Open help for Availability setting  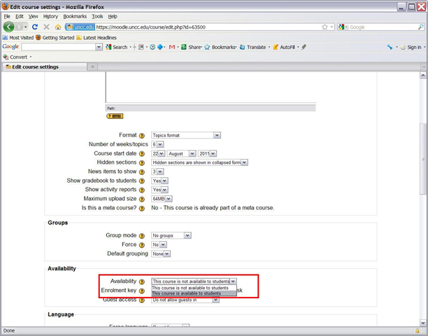pyautogui.click(x=142, y=281)
